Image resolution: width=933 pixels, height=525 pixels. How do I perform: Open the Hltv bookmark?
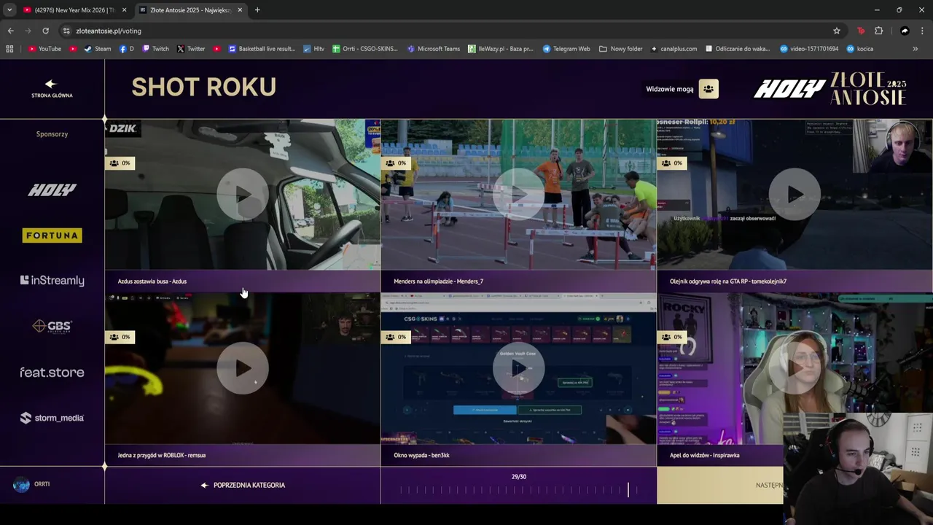(314, 49)
